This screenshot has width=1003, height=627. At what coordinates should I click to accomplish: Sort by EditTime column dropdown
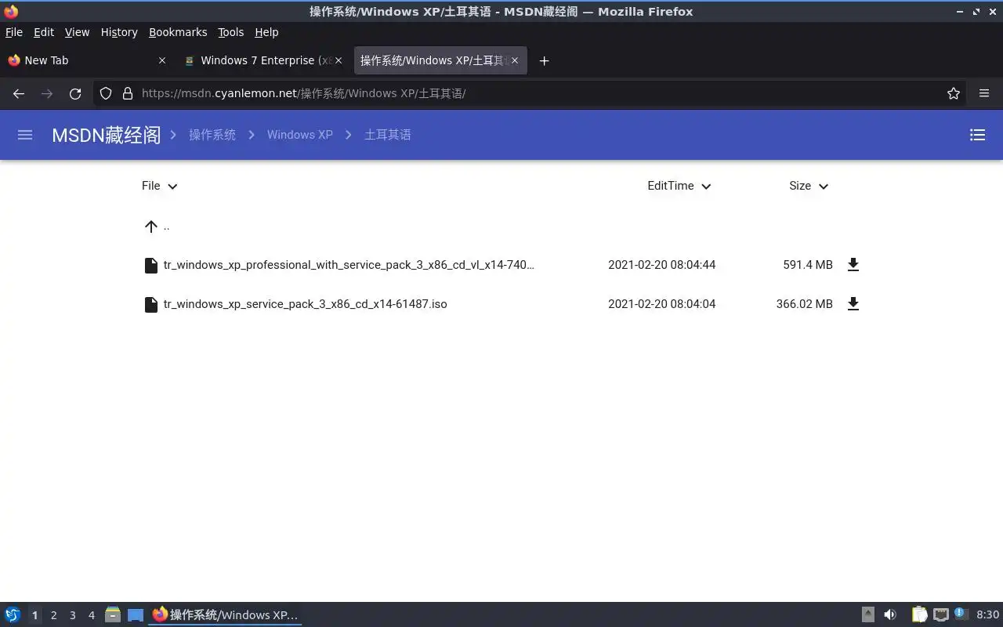coord(679,186)
